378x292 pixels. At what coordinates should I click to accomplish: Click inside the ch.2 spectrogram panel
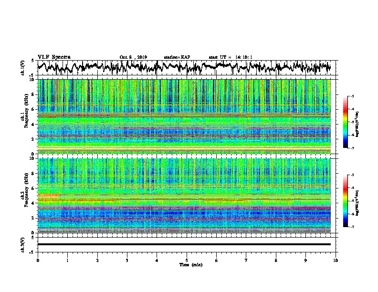[184, 195]
